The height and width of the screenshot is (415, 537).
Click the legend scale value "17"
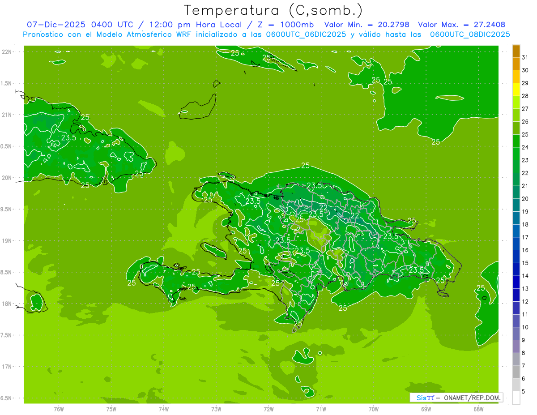point(525,237)
